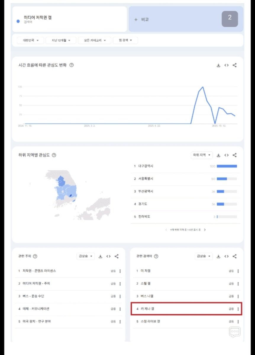255x355 pixels.
Task: Open more options for 카 제나 갤 query
Action: (x=238, y=309)
